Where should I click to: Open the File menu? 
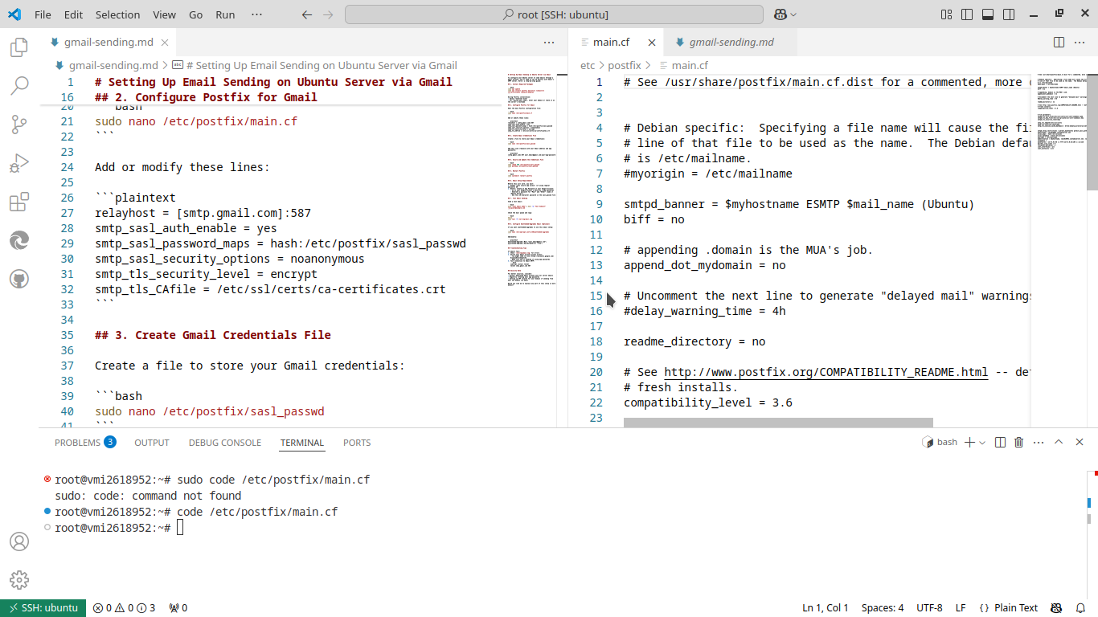(43, 14)
